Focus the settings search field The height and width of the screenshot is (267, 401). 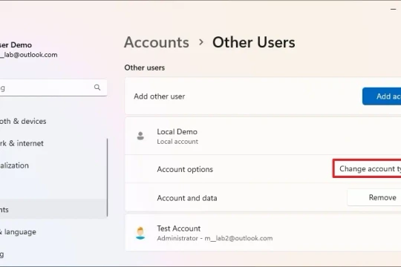click(x=53, y=88)
